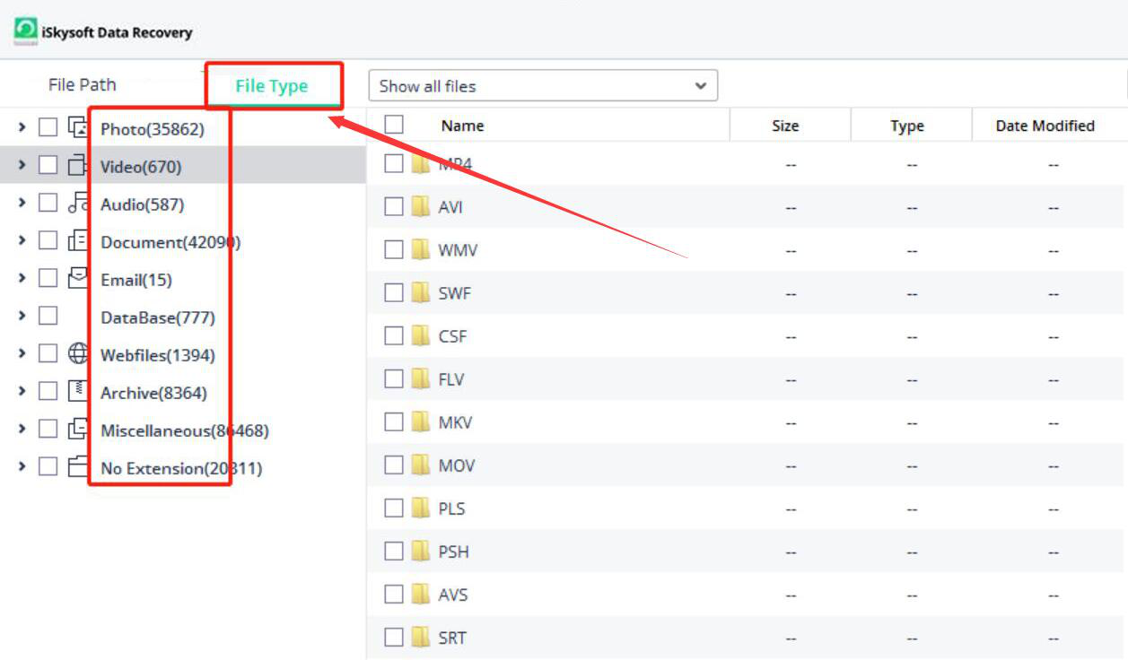
Task: Open the FLV folder name
Action: pyautogui.click(x=451, y=379)
